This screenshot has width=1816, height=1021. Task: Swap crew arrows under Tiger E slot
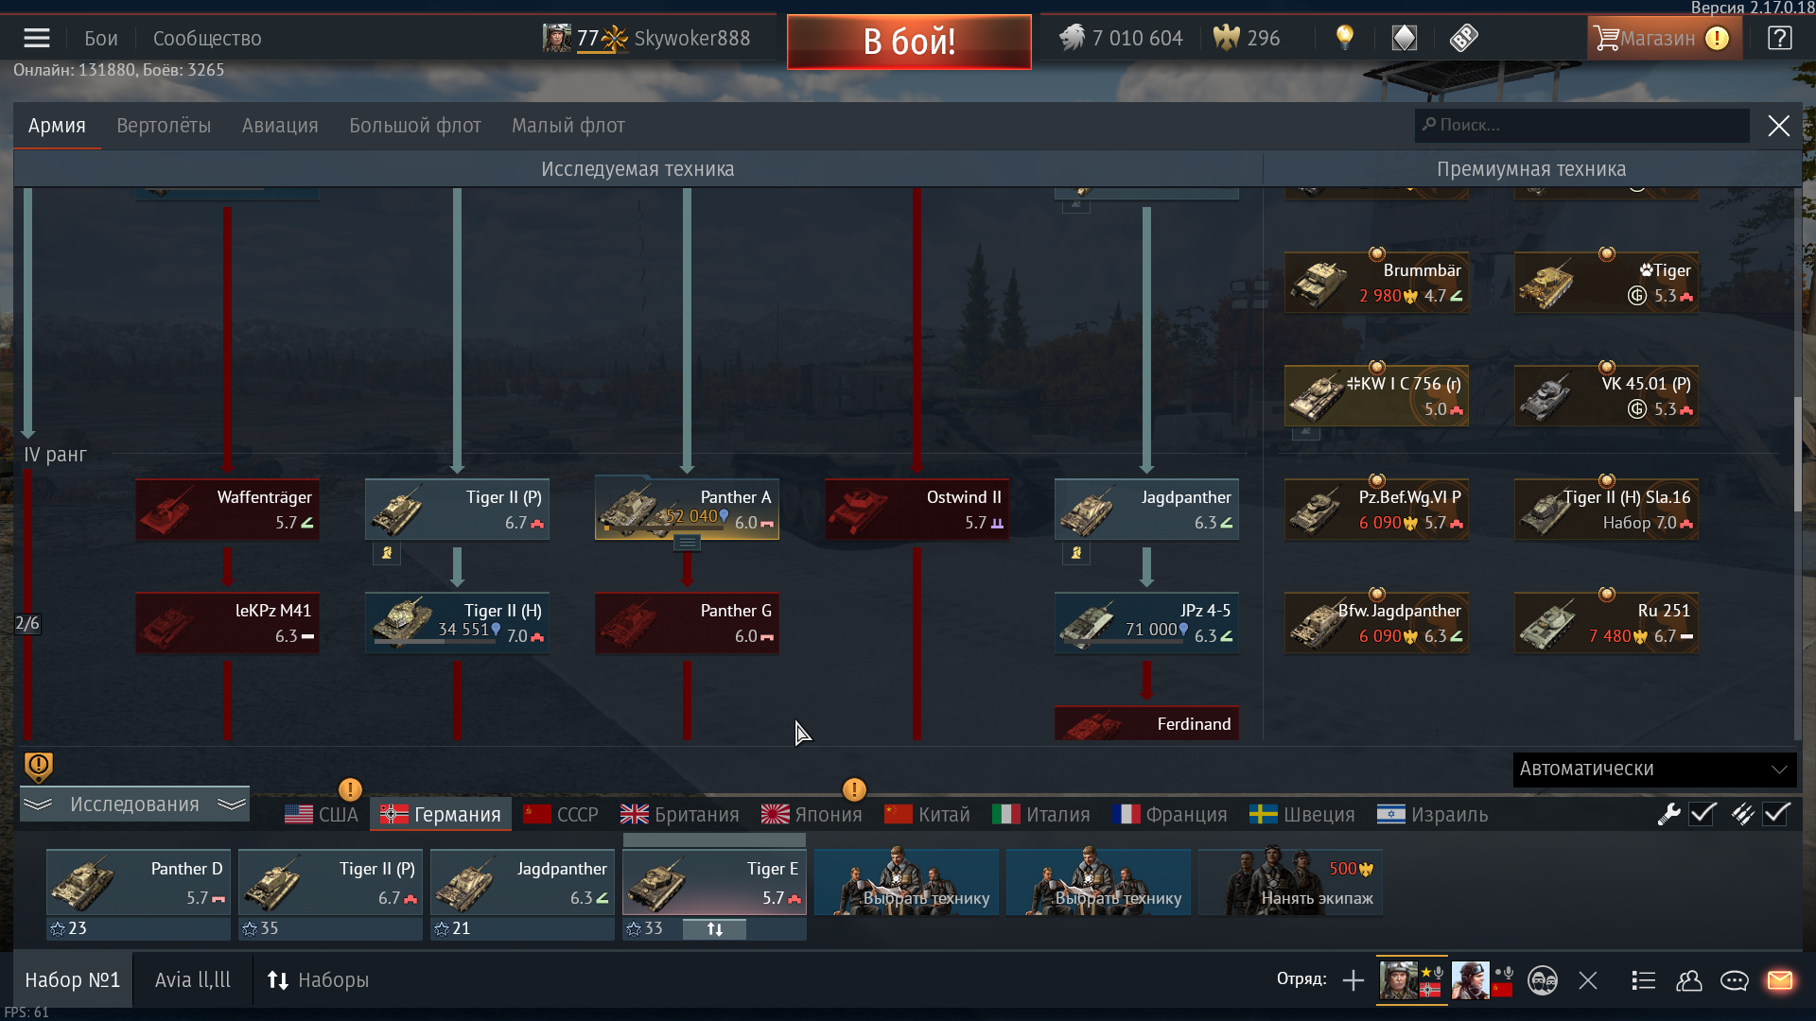tap(715, 929)
